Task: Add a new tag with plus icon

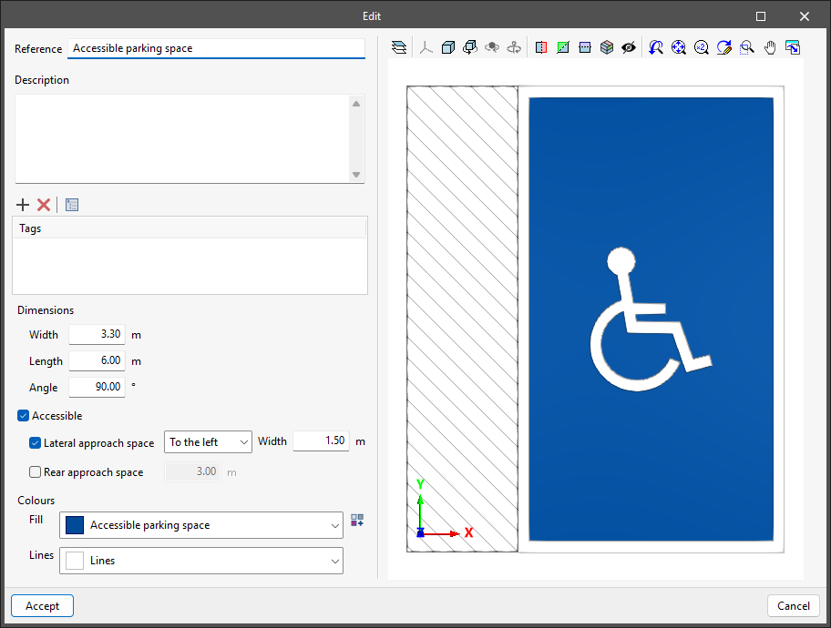Action: point(23,205)
